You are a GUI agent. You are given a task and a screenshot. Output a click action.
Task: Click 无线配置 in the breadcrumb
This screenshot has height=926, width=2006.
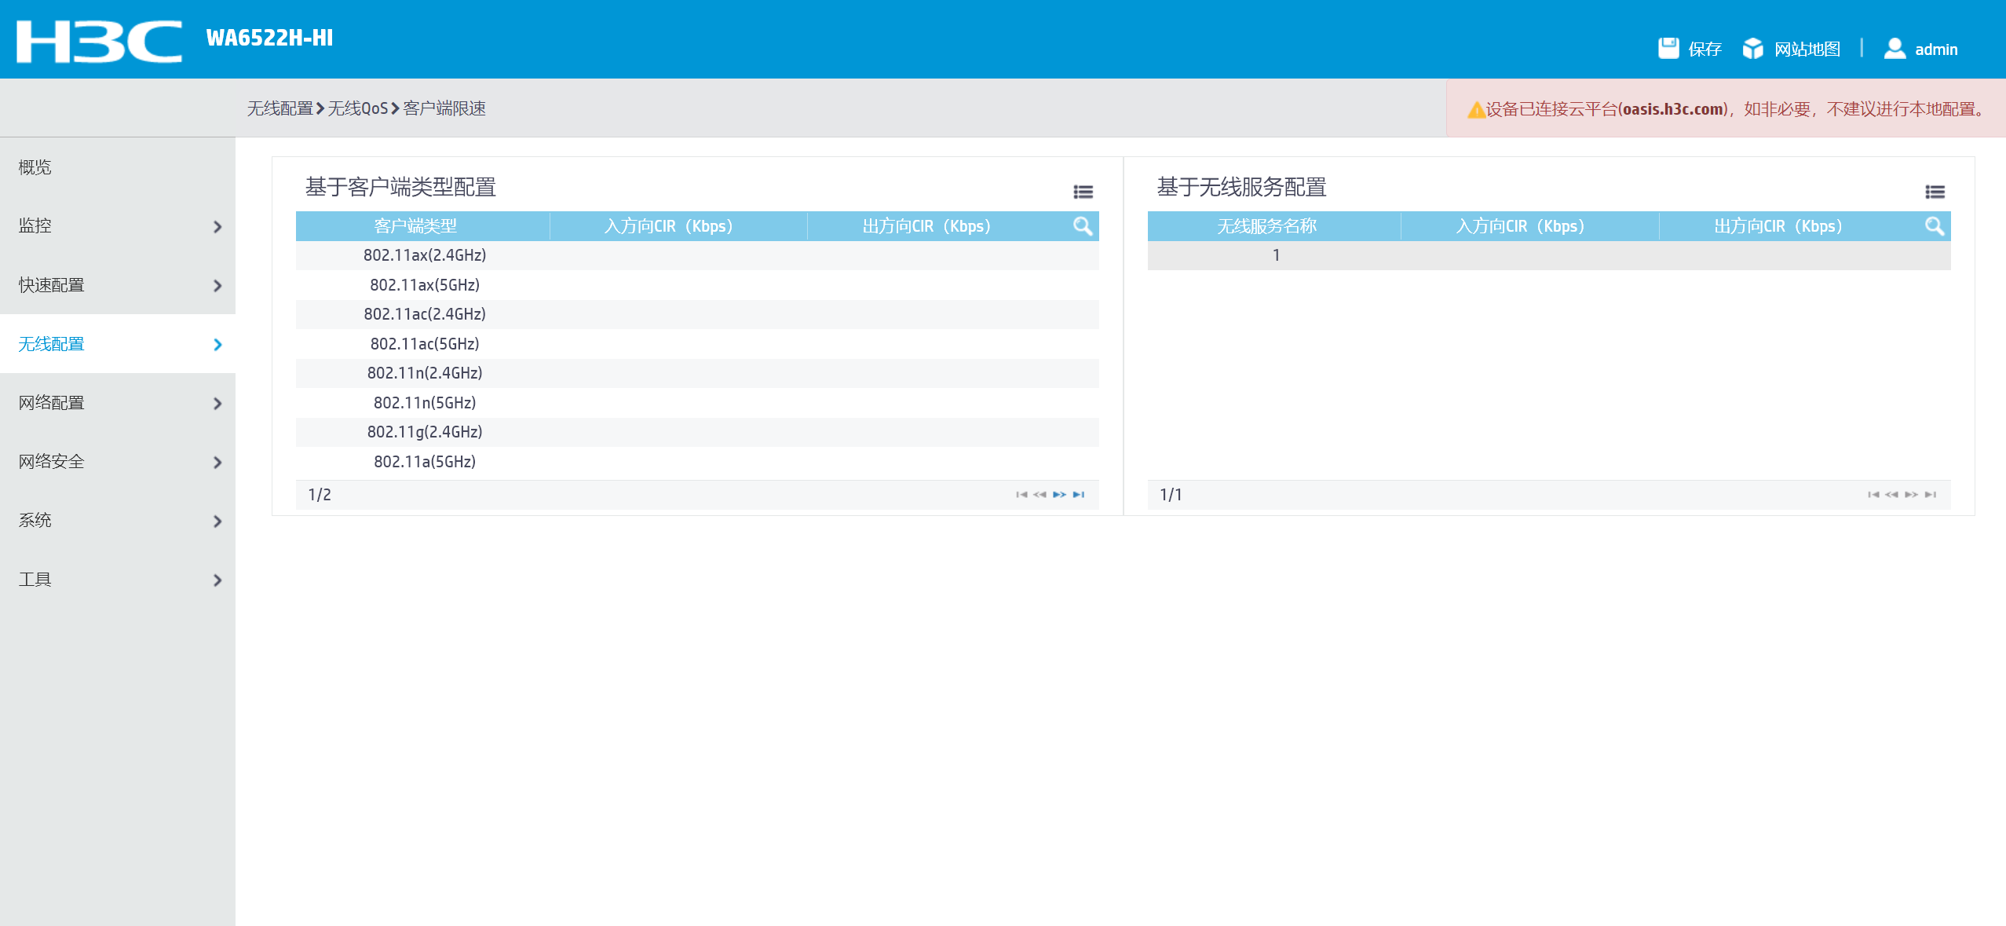[x=280, y=108]
